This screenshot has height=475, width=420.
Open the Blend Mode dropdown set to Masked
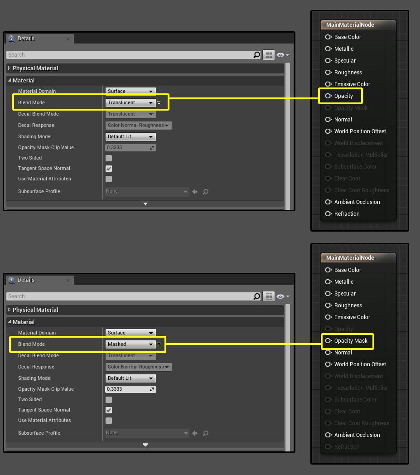130,344
